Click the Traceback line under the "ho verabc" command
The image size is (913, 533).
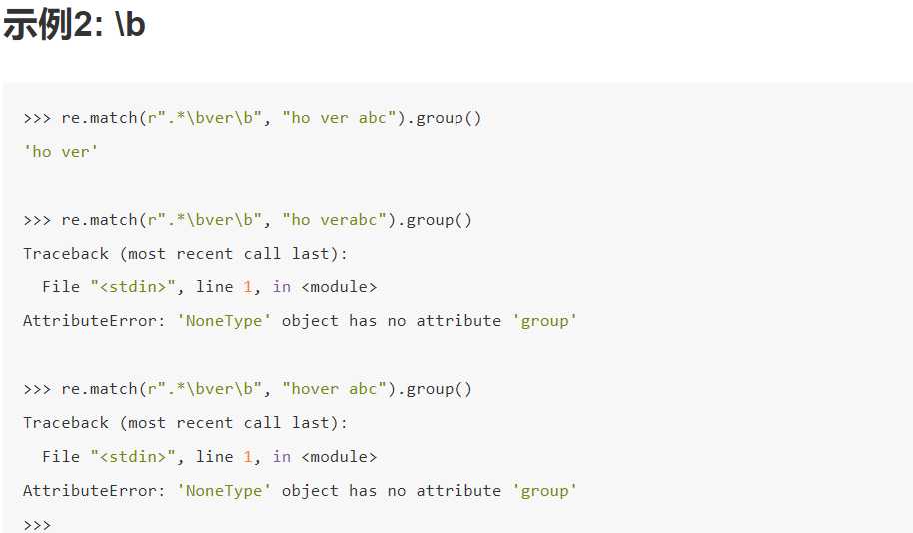click(185, 254)
